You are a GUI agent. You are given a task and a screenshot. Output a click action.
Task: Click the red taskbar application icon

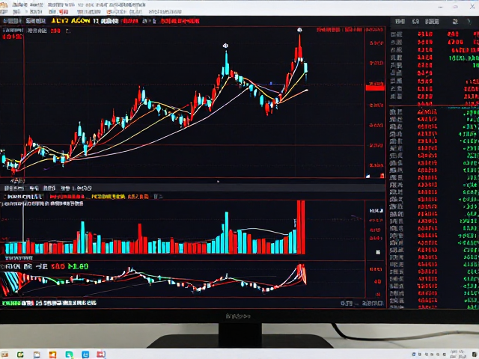pos(101,355)
